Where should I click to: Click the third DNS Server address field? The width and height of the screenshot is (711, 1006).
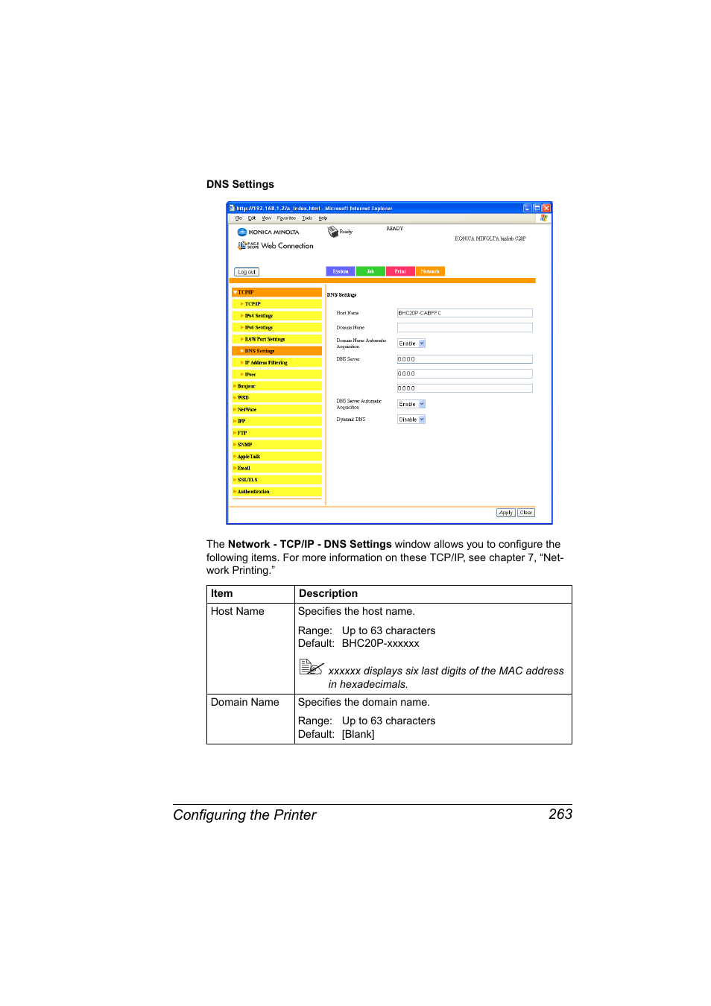pyautogui.click(x=465, y=388)
